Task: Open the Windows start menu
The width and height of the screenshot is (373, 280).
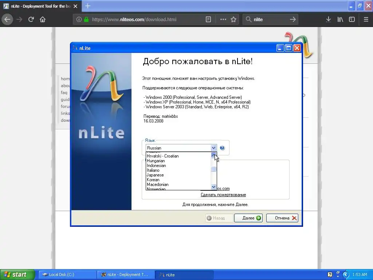Action: click(x=17, y=275)
